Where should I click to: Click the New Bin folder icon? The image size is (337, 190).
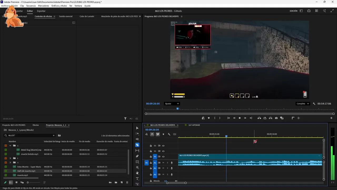point(116,182)
